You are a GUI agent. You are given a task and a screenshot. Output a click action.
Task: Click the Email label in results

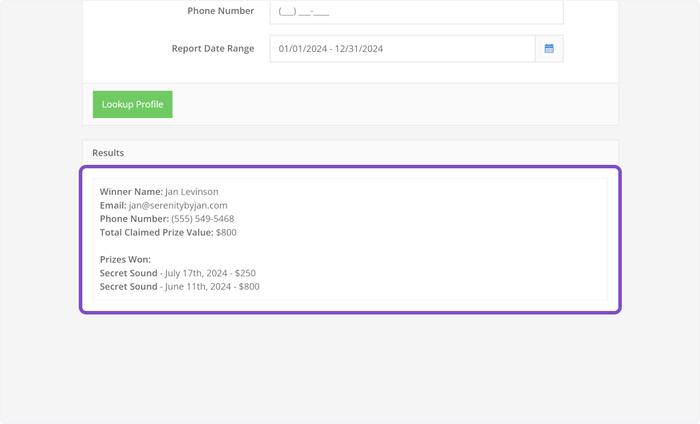(113, 205)
